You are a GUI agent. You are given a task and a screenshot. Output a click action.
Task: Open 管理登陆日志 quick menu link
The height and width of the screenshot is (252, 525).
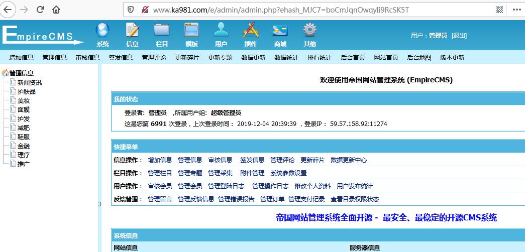pos(227,186)
